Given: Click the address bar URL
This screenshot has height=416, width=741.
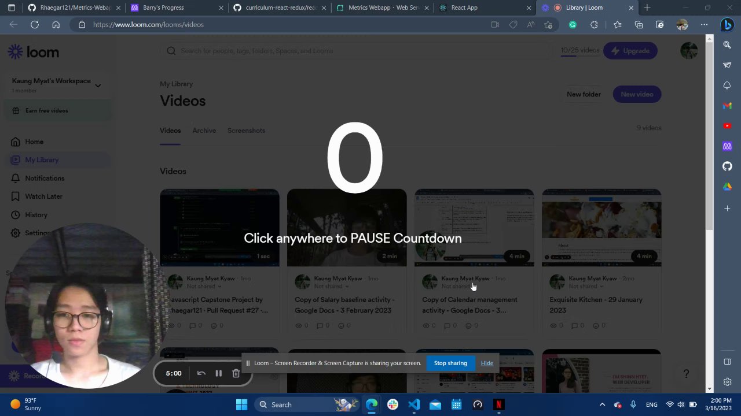Looking at the screenshot, I should tap(148, 25).
